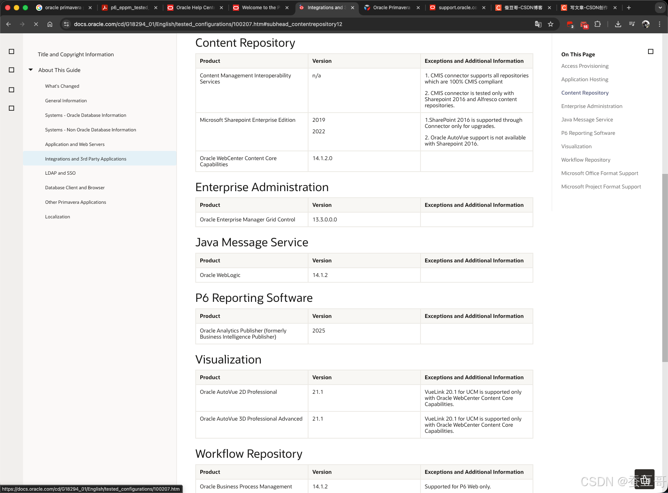View site information icon in address bar

66,24
